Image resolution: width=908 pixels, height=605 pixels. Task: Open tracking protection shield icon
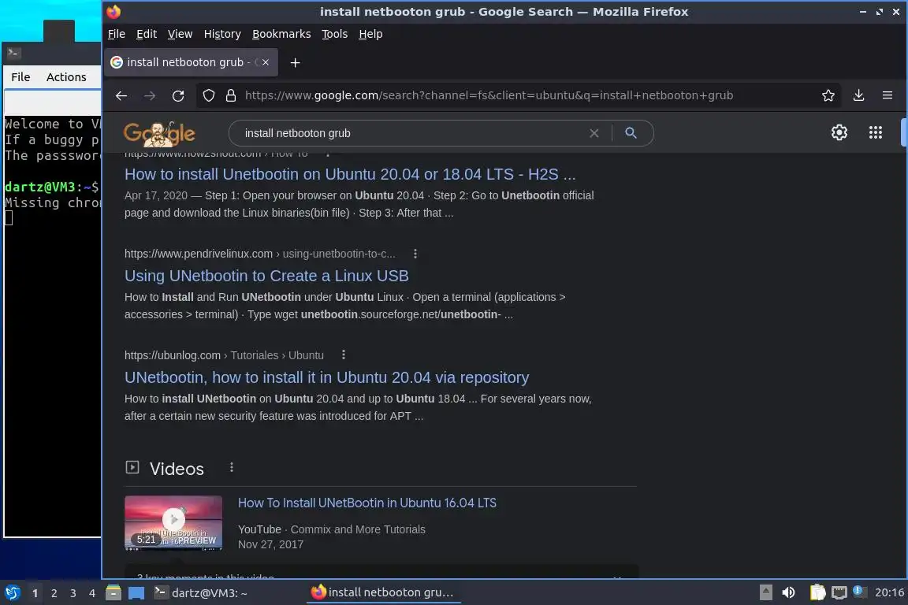(208, 95)
